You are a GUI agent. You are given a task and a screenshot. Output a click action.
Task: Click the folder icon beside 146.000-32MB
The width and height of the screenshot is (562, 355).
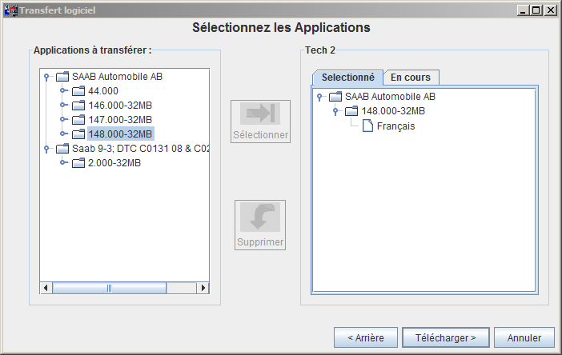78,106
